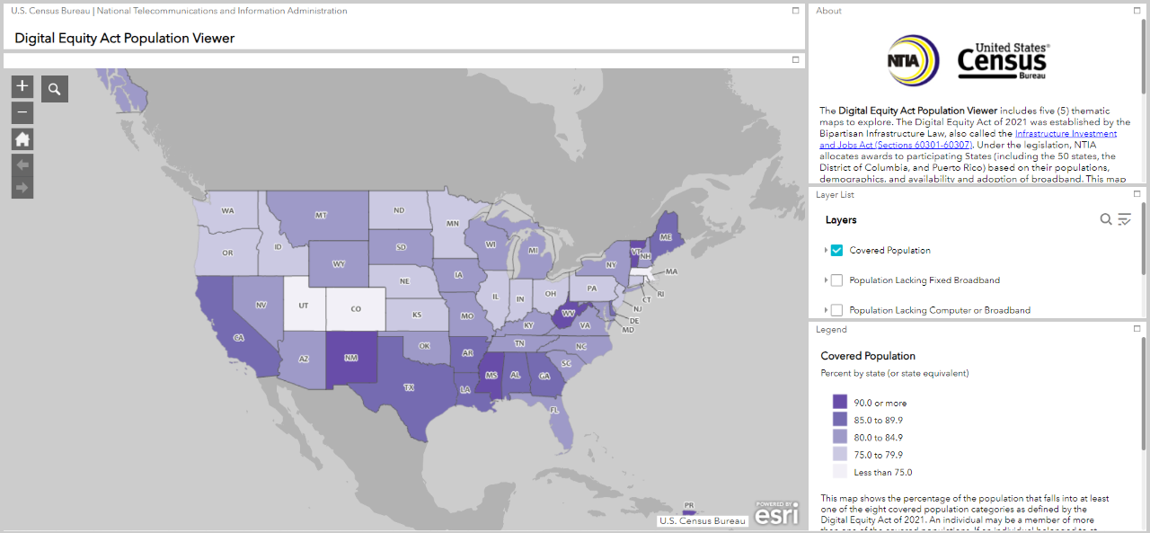Maximize the Legend panel
This screenshot has height=533, width=1150.
pos(1137,329)
